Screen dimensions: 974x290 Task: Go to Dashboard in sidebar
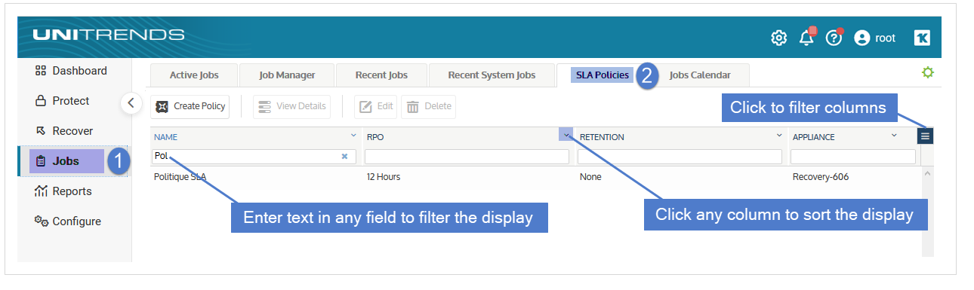71,71
